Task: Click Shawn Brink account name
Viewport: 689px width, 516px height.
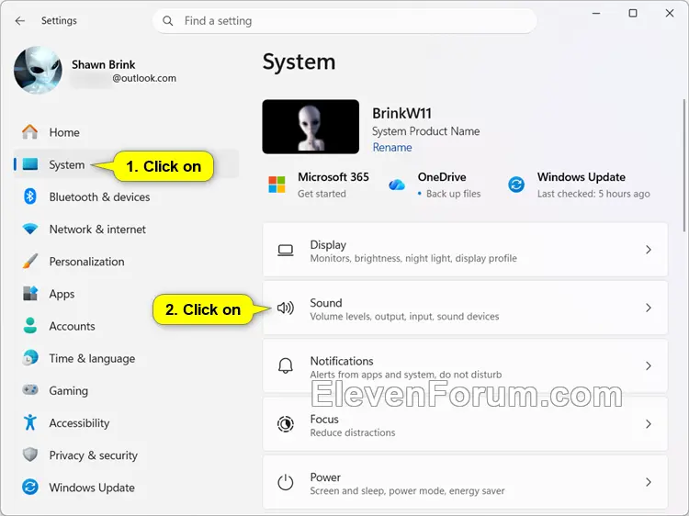Action: coord(103,64)
